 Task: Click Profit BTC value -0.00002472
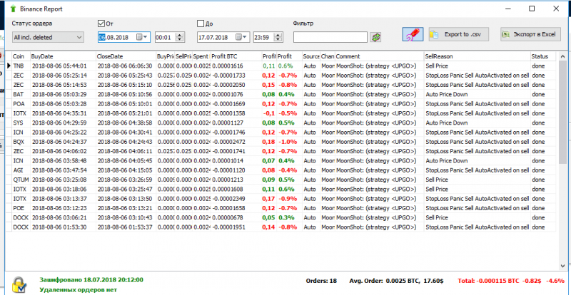coord(236,142)
